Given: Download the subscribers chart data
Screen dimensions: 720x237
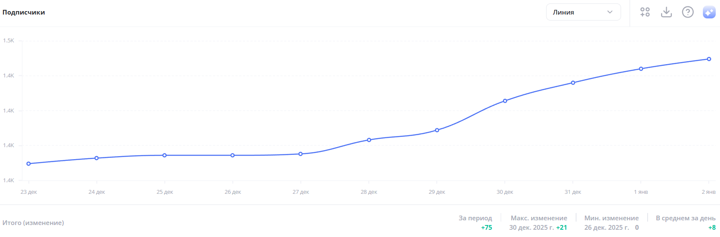Looking at the screenshot, I should tap(666, 12).
